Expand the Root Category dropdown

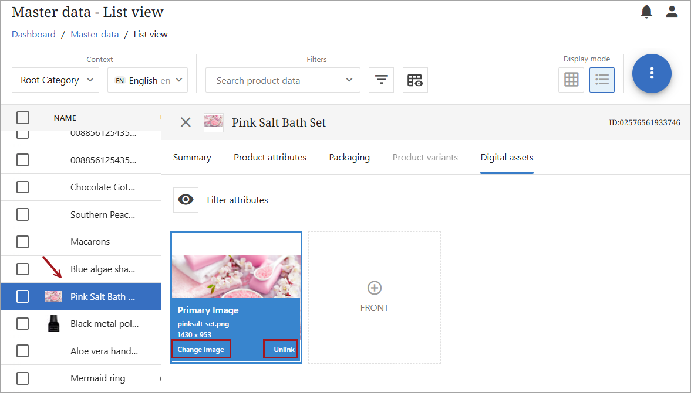point(55,80)
